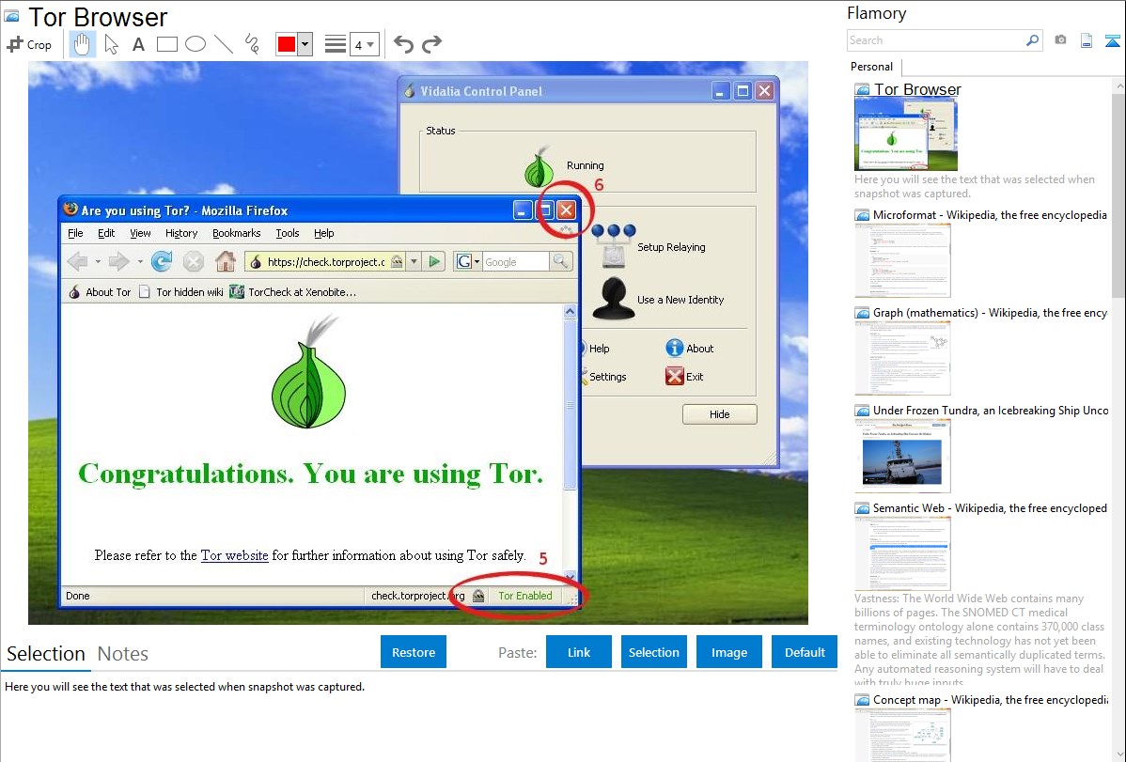Select the Crop tool
Screen dimensions: 1126x762
coord(29,44)
